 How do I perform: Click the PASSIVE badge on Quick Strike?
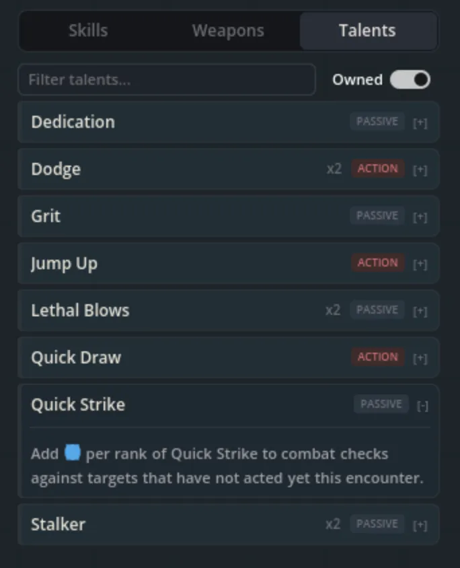[x=381, y=404]
